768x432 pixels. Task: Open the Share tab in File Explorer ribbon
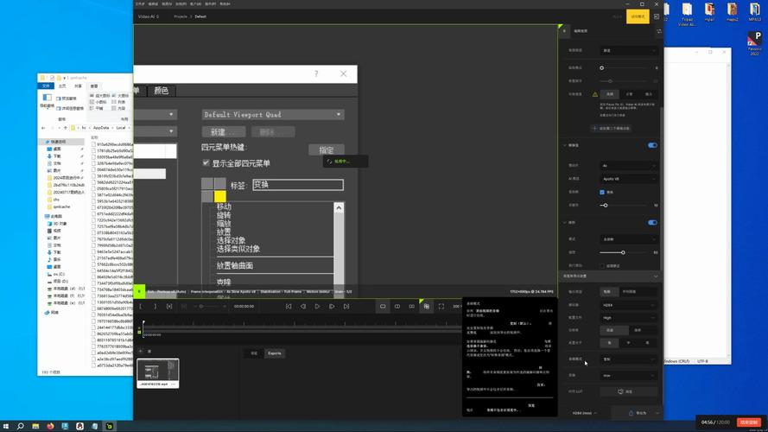tap(78, 86)
